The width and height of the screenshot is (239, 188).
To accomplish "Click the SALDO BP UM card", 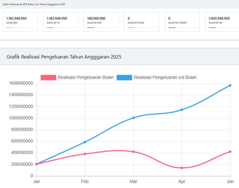I will click(222, 21).
